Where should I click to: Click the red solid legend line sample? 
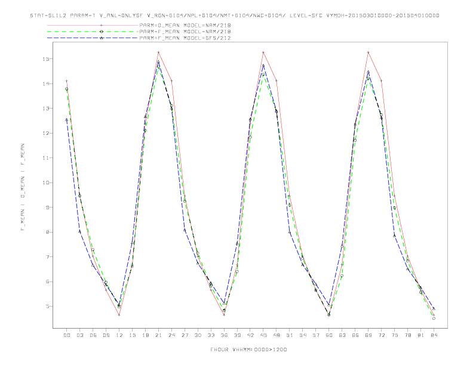click(93, 25)
